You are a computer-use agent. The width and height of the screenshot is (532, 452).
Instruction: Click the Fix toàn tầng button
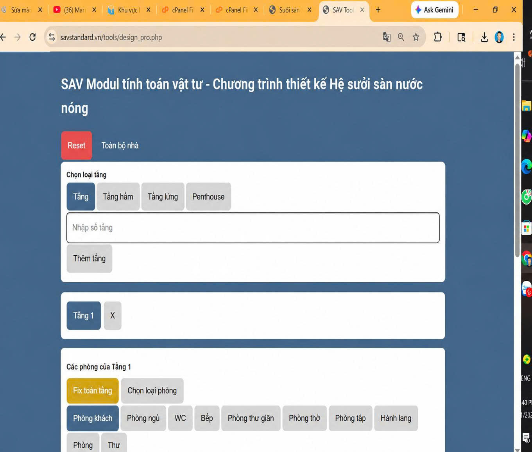click(93, 391)
